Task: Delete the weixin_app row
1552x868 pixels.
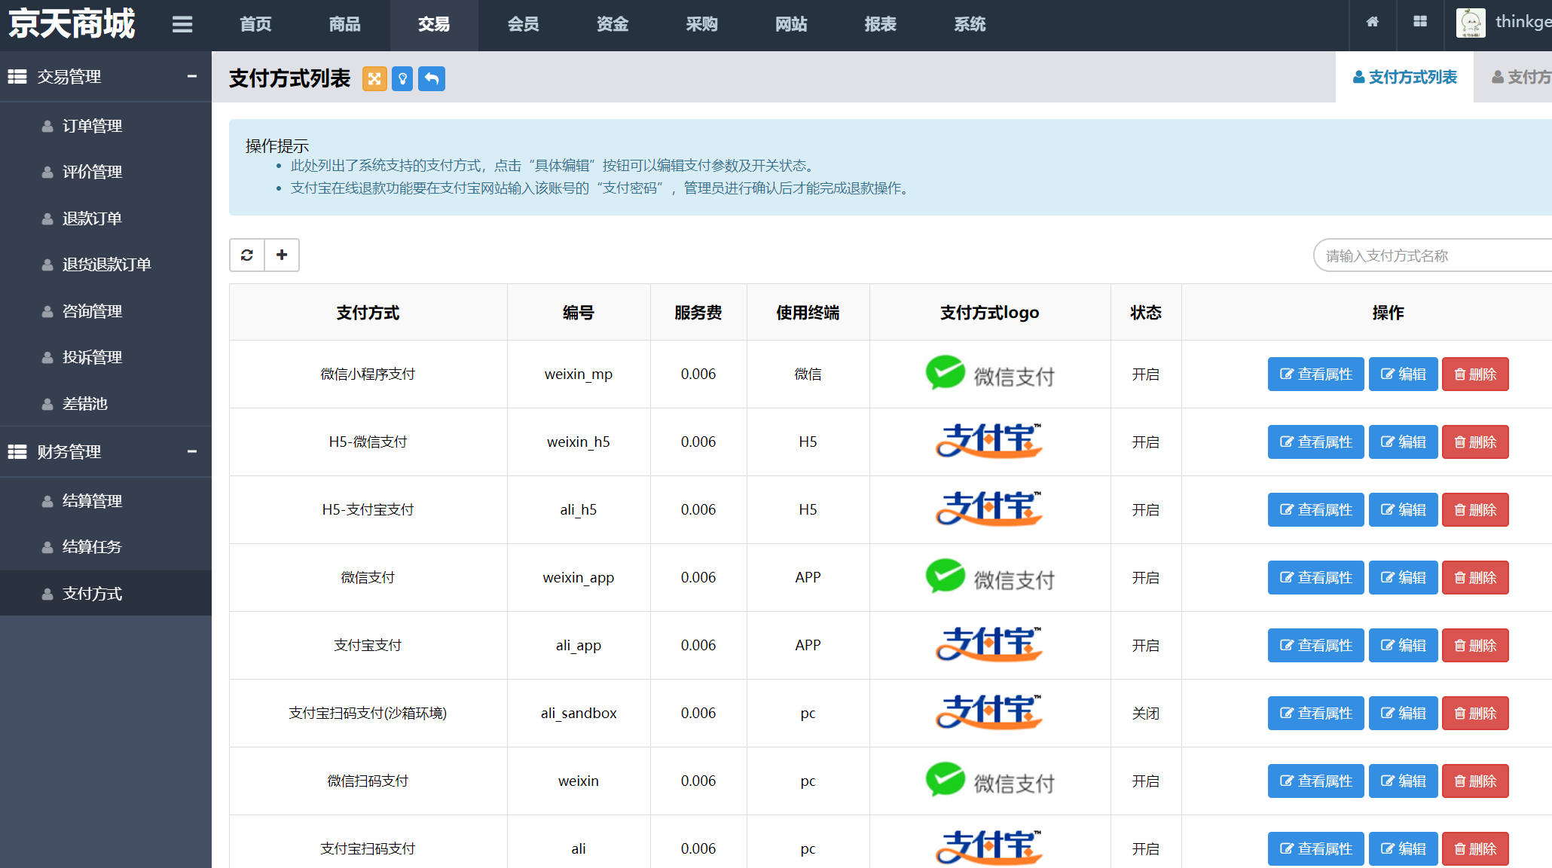Action: click(1475, 578)
